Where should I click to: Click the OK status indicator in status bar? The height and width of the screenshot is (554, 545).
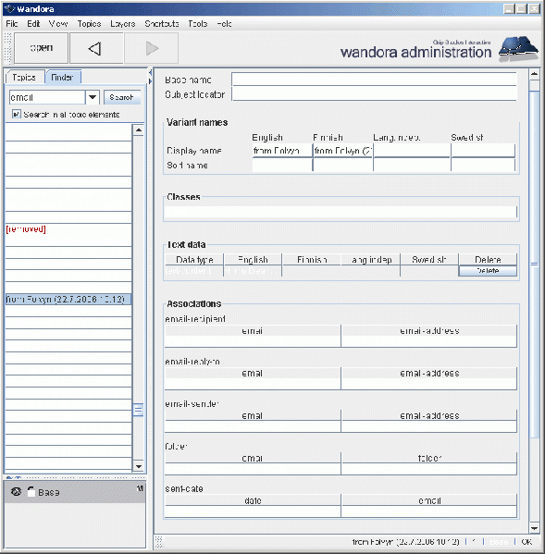coord(526,542)
